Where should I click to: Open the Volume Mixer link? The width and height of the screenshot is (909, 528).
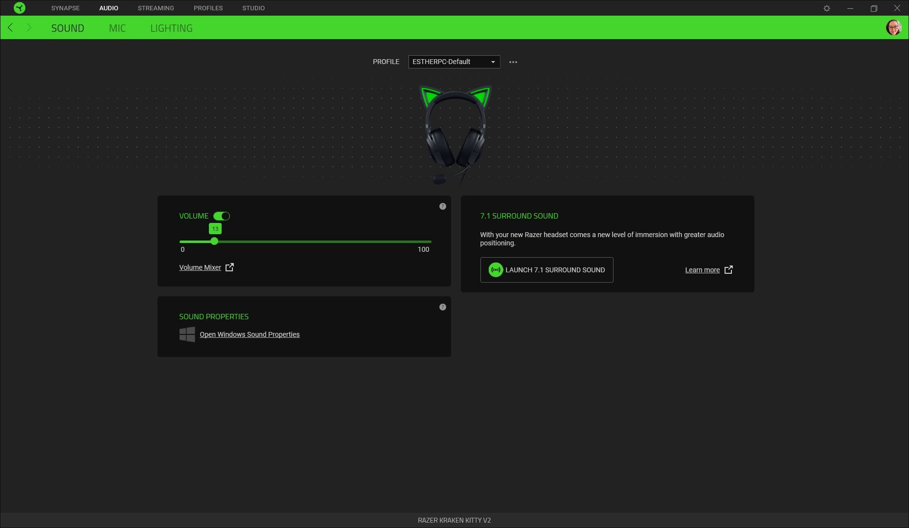click(200, 267)
